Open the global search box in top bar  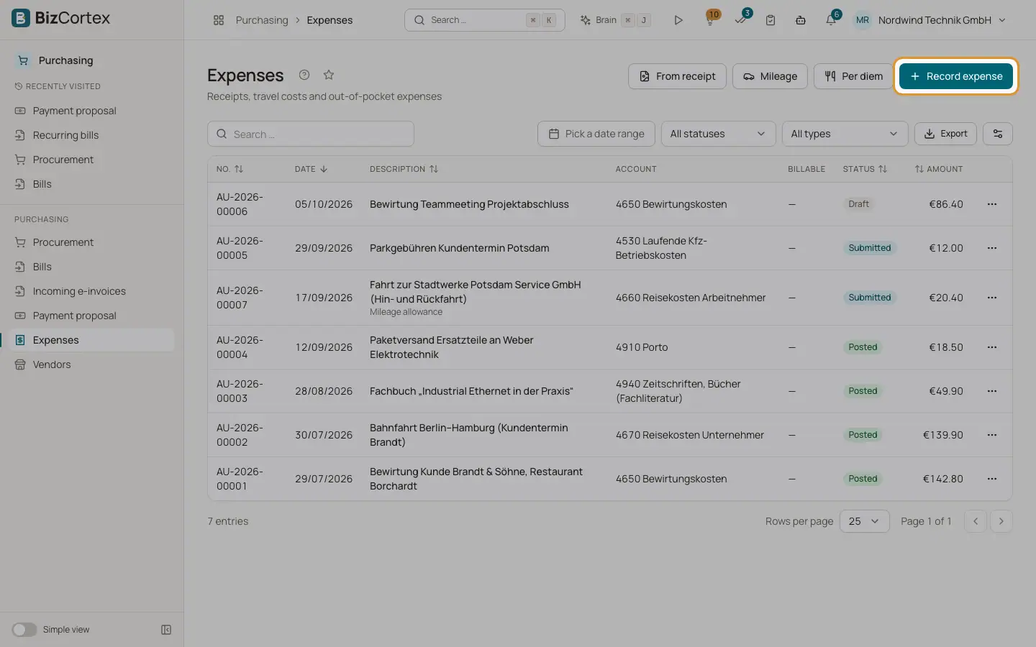coord(485,20)
